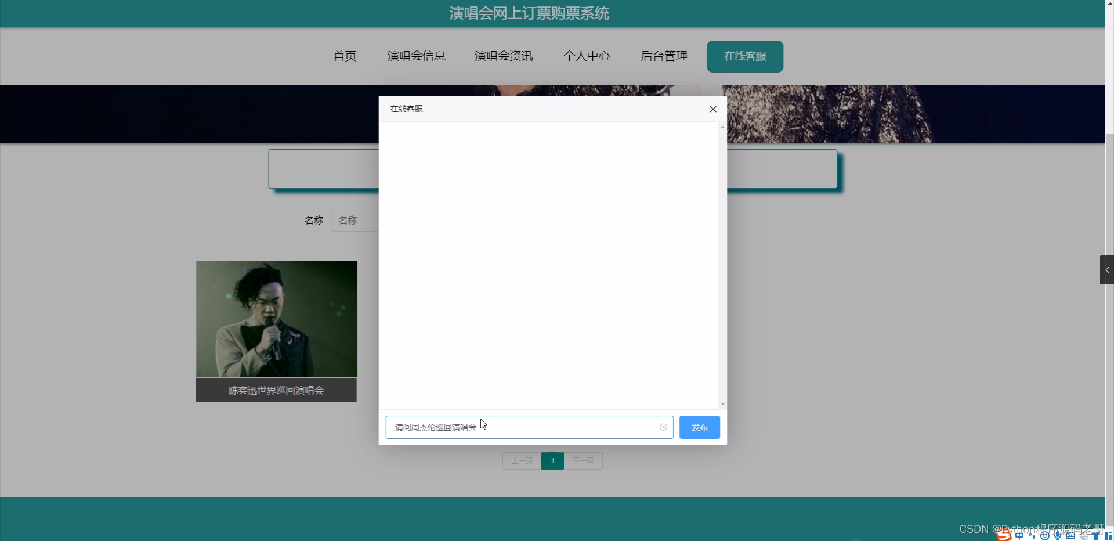
Task: Open the IME soft keyboard icon
Action: 1070,536
